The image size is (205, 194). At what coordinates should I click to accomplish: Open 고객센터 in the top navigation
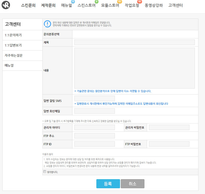pos(176,5)
